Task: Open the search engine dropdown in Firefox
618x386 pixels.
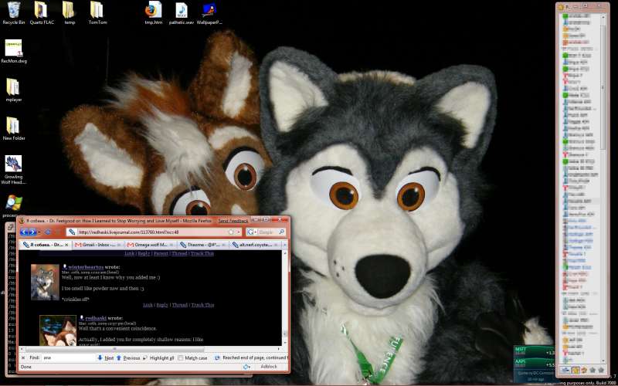Action: tap(251, 232)
